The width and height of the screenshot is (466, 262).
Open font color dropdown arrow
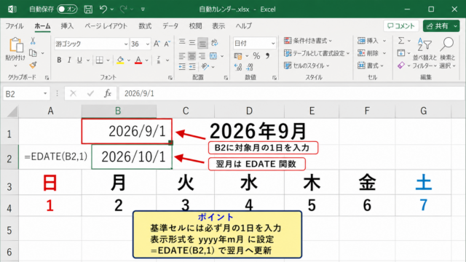pos(146,60)
